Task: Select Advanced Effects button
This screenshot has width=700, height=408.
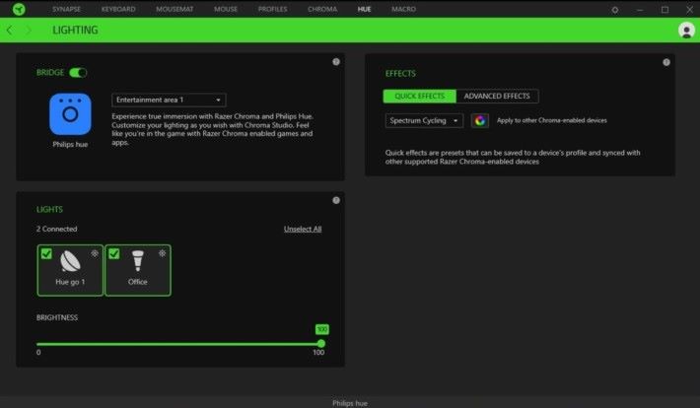Action: click(497, 97)
